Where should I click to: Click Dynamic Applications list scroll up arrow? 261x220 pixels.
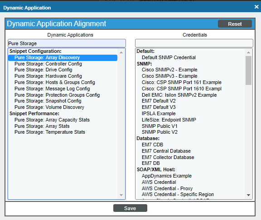pos(121,52)
